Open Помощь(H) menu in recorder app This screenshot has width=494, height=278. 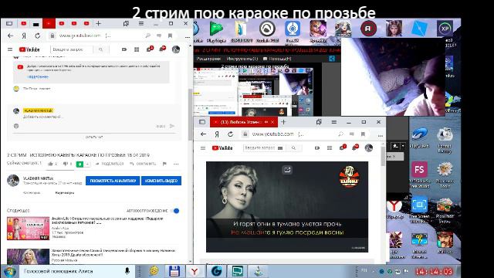coord(277,59)
